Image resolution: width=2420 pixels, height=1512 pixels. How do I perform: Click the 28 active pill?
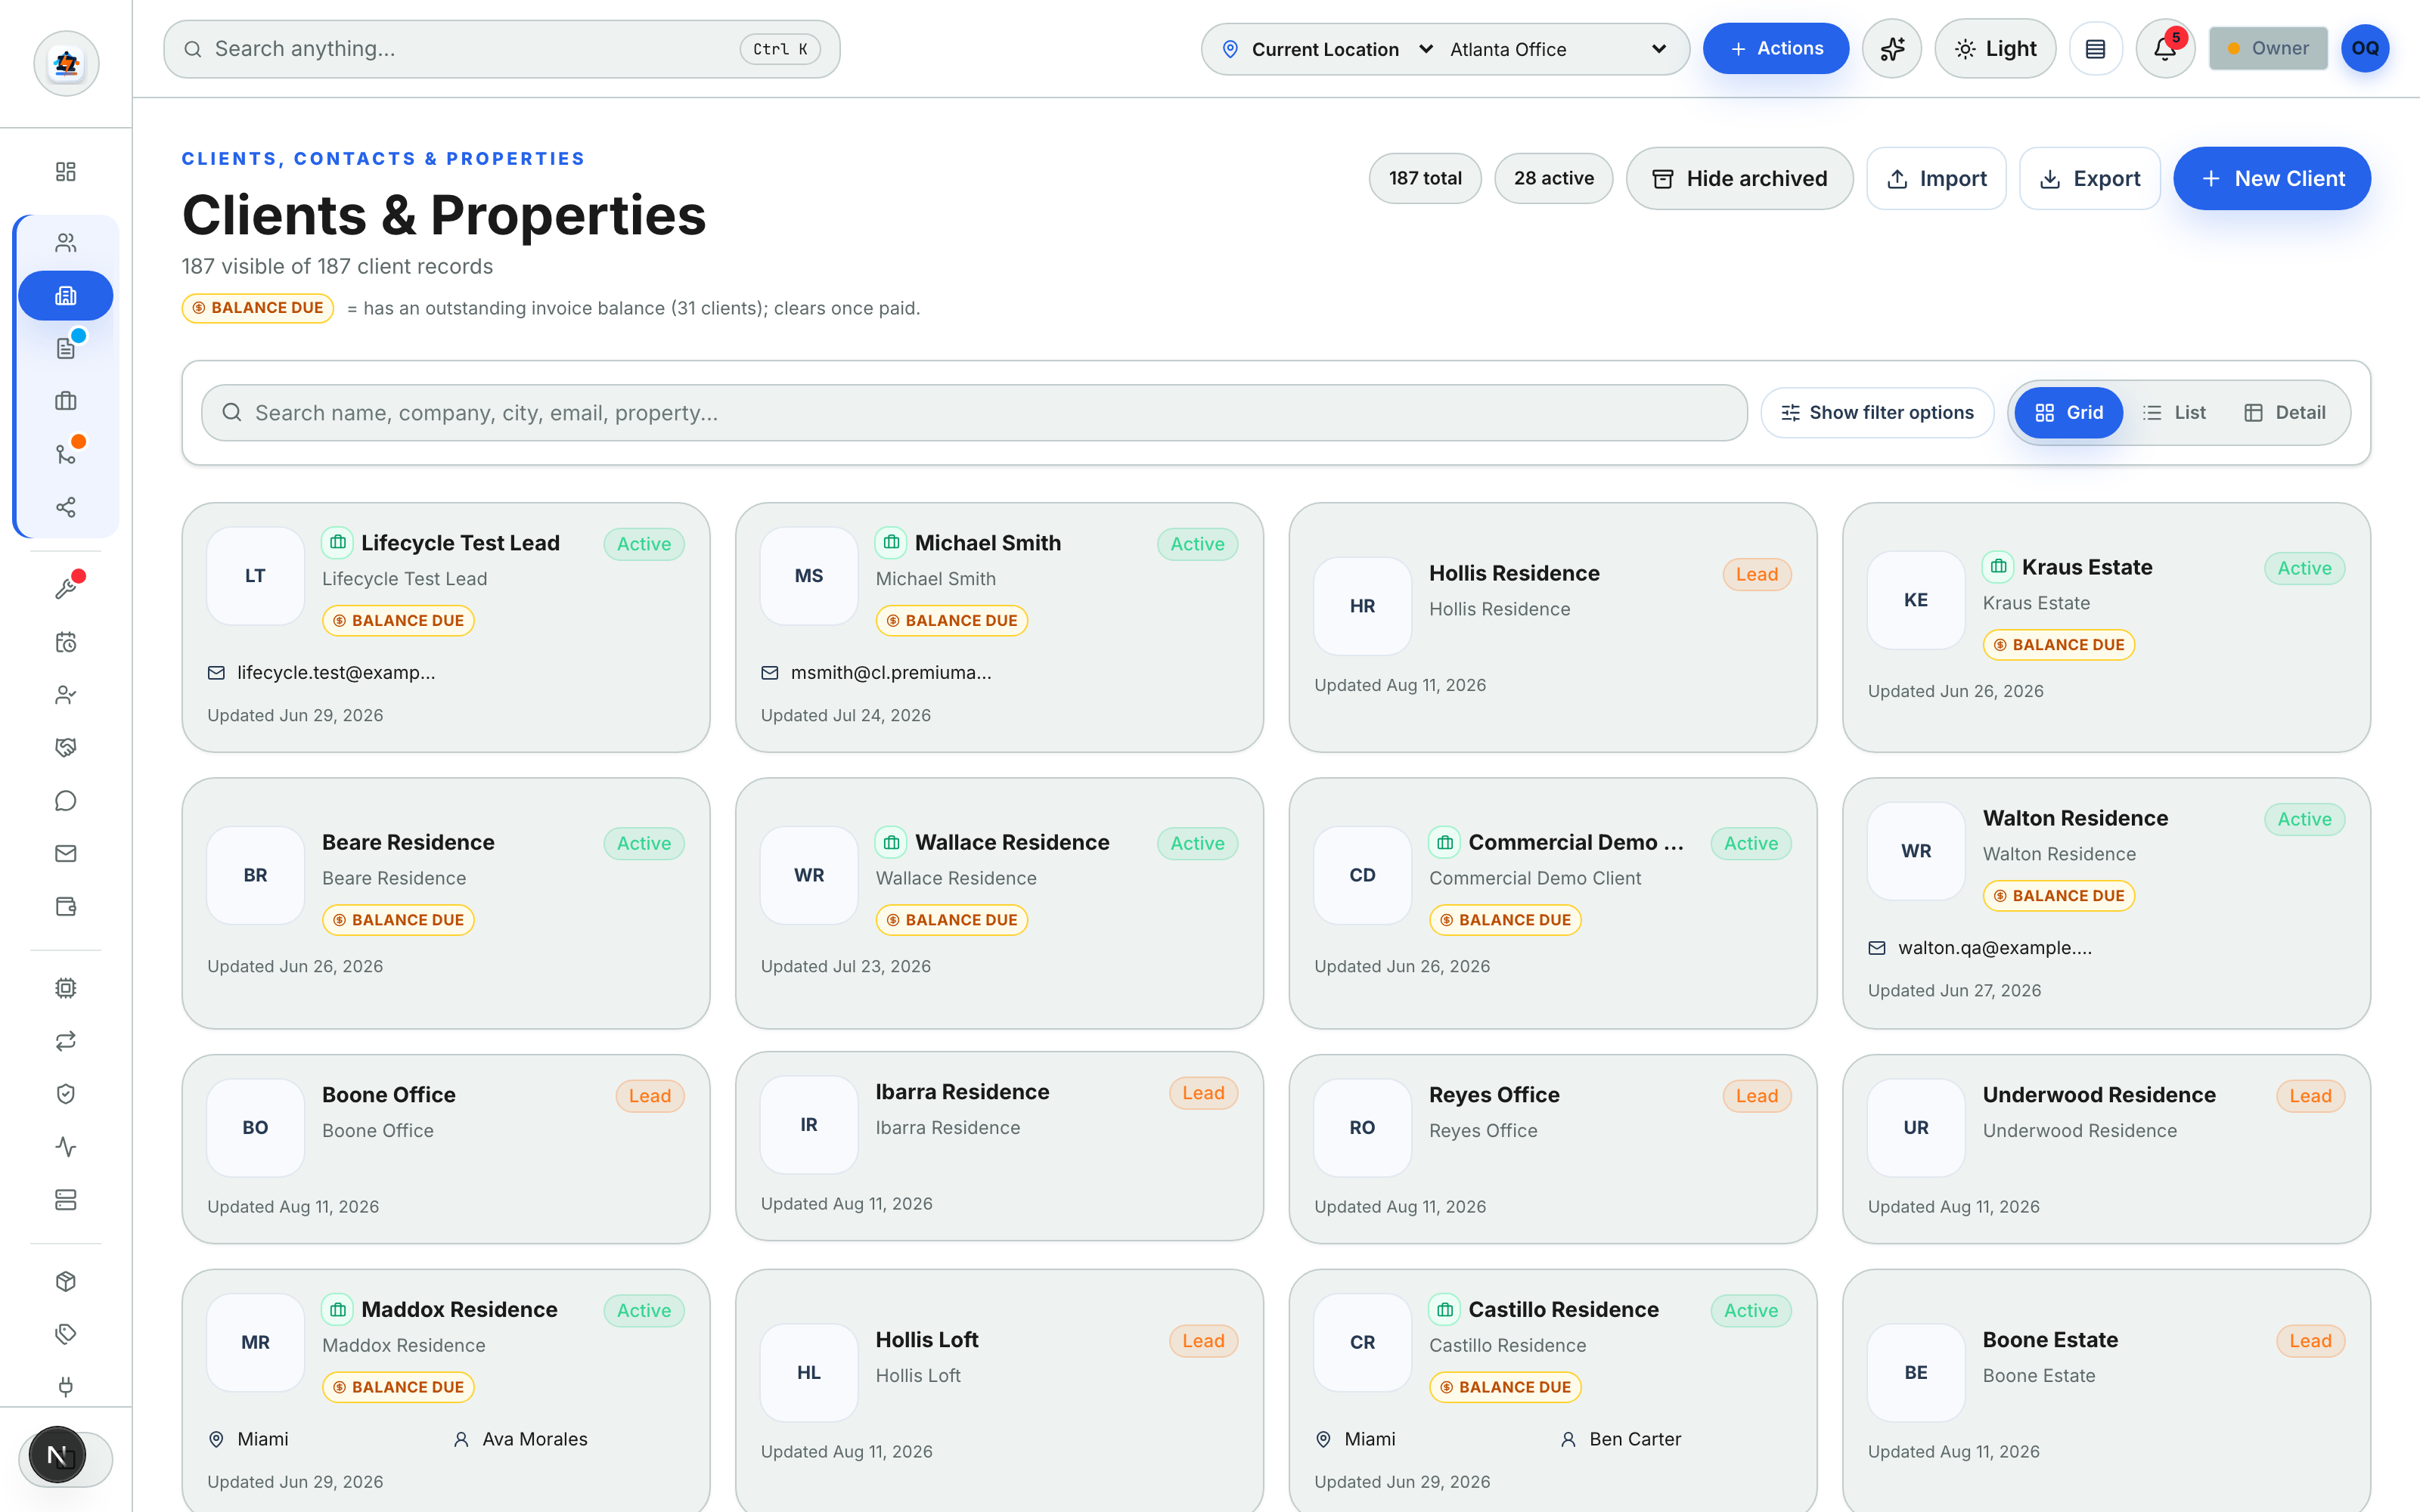tap(1553, 178)
